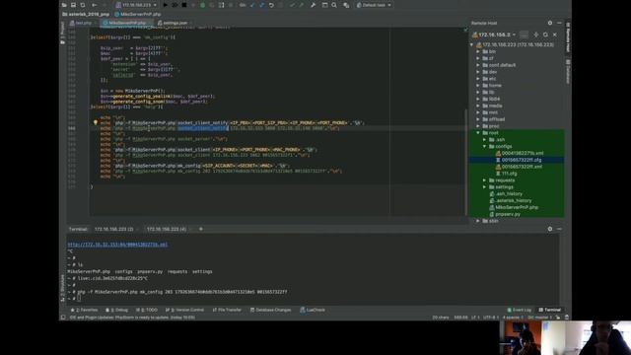
Task: Open Settings via wrench icon
Action: click(314, 5)
